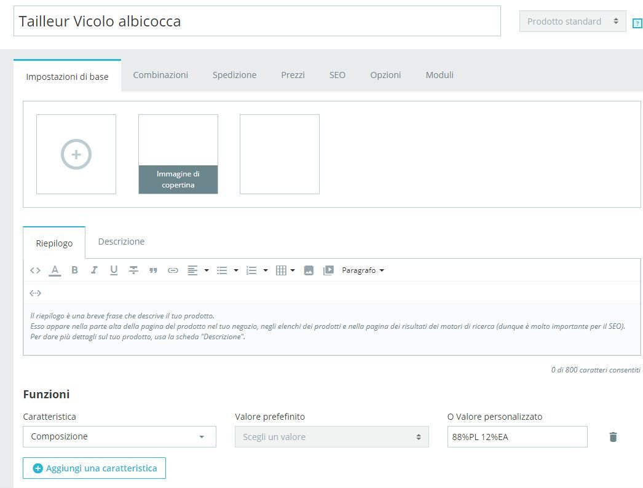Viewport: 643px width, 488px height.
Task: Open the table options arrow
Action: [293, 270]
